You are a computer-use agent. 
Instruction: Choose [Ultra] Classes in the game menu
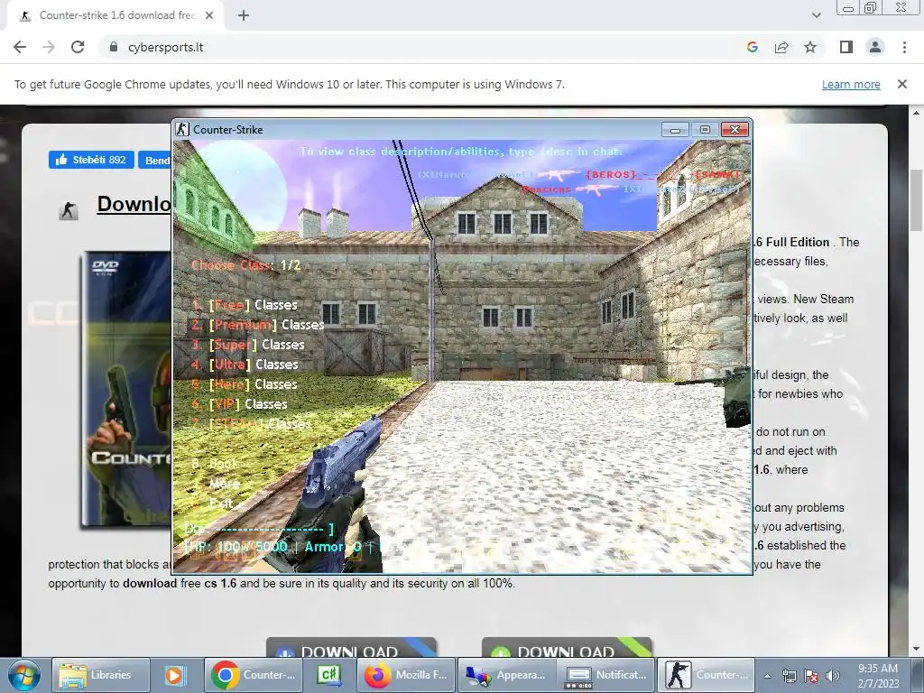245,365
